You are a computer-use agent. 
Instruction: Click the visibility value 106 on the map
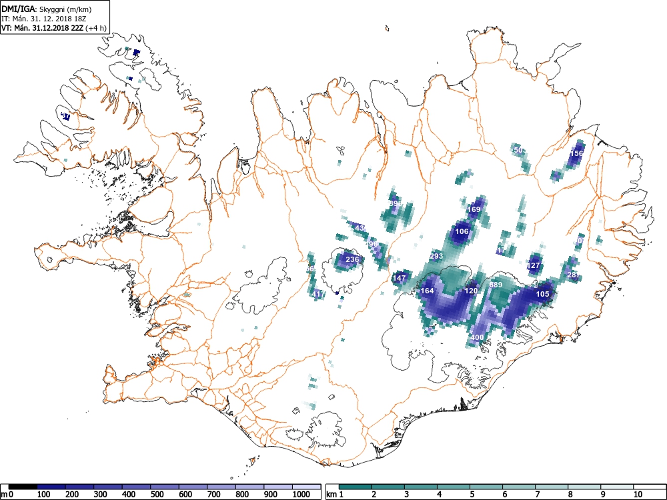click(462, 231)
